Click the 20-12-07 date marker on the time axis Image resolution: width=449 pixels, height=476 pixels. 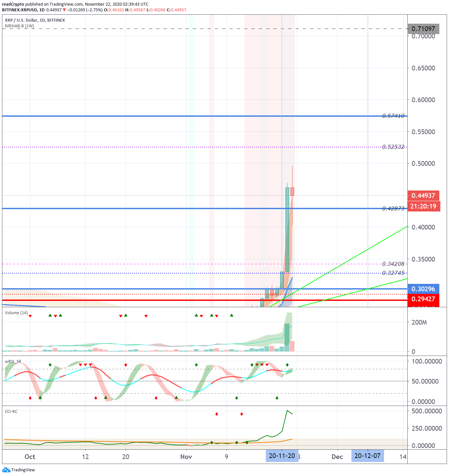coord(367,456)
